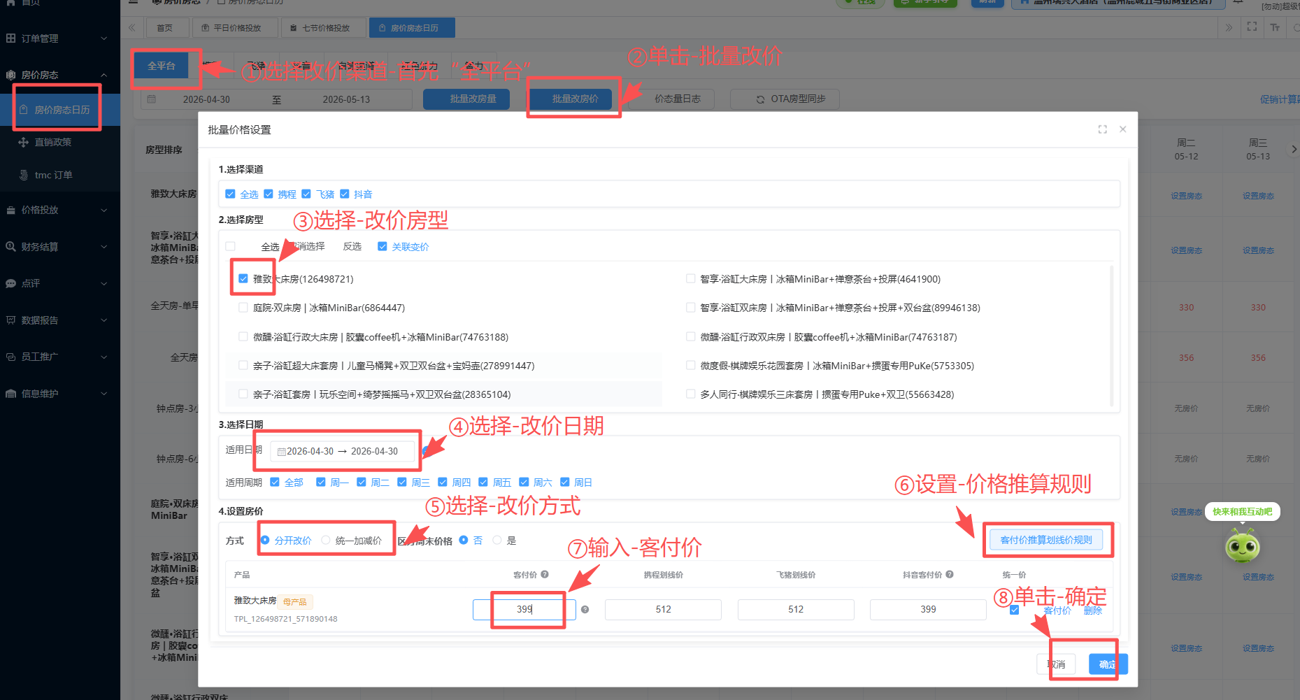Click the green mascot chat assistant

[1243, 545]
